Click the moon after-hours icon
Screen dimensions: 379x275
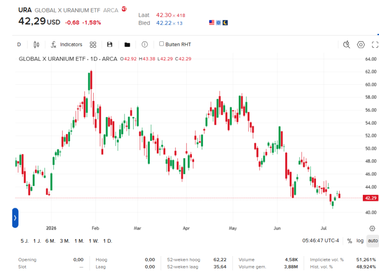coord(225,22)
